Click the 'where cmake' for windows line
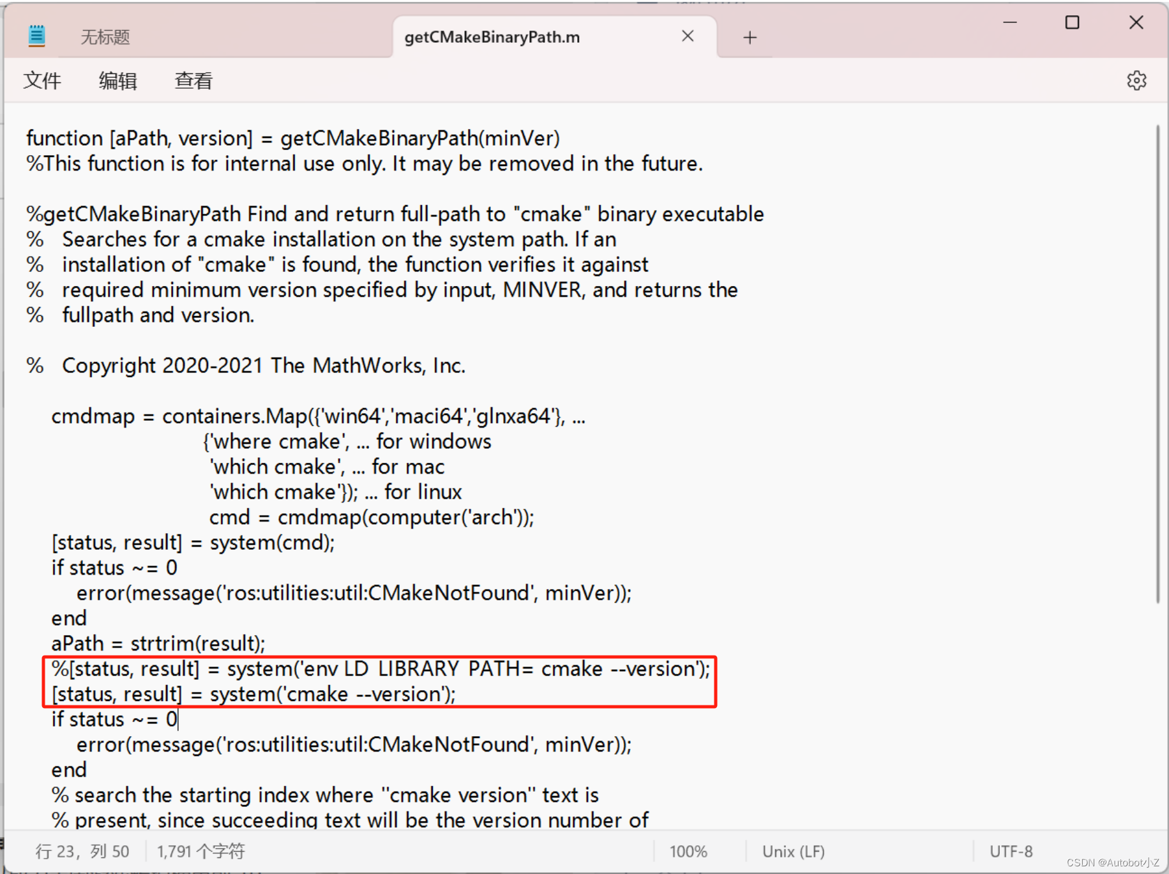Viewport: 1169px width, 874px height. point(347,441)
